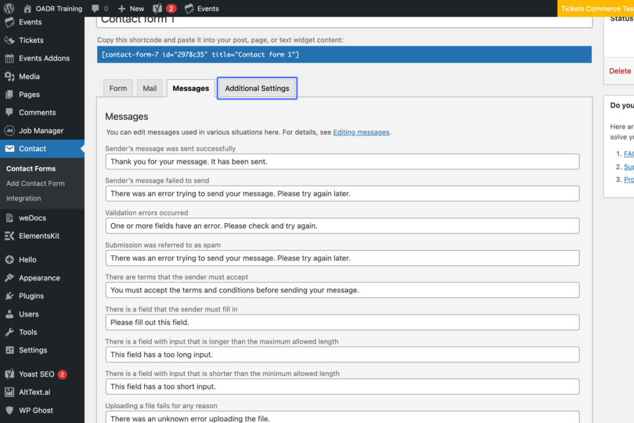Open Integration submenu item
The width and height of the screenshot is (634, 423).
click(x=24, y=198)
